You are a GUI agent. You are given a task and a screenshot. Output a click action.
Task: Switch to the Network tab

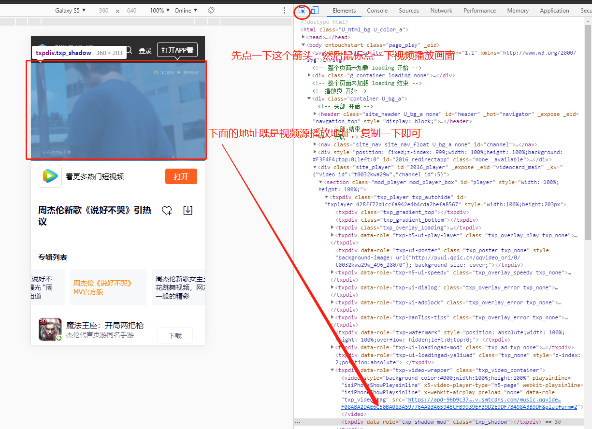(x=441, y=10)
